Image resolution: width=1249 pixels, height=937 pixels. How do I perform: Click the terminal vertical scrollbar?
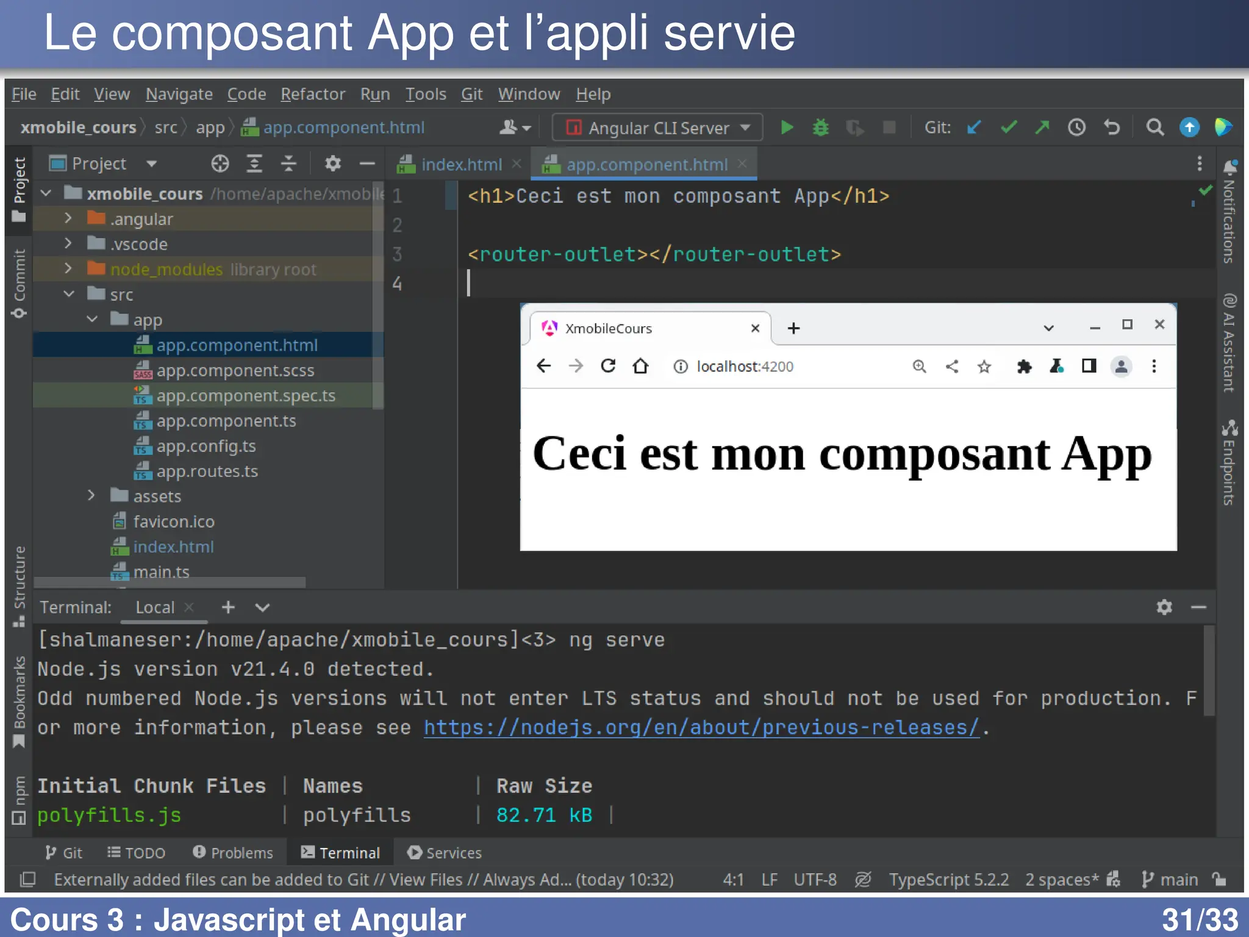pyautogui.click(x=1209, y=671)
